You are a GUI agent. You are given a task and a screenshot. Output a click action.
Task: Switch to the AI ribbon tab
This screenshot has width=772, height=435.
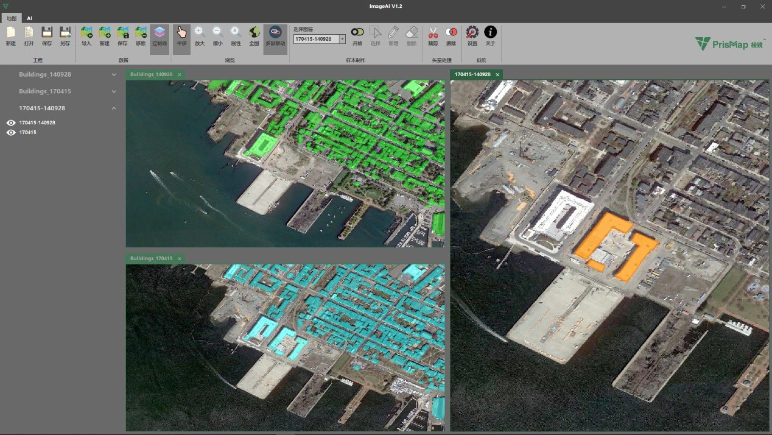29,18
